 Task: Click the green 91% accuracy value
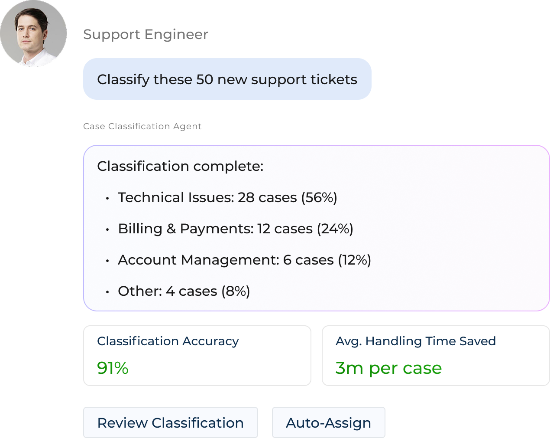(113, 368)
